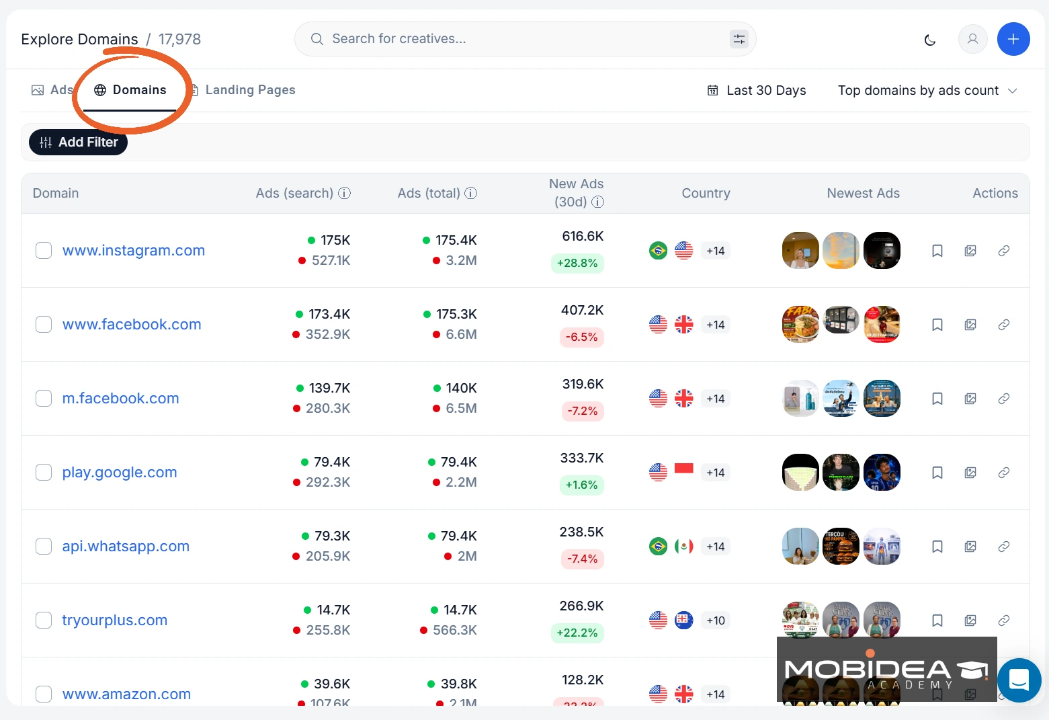Open api.whatsapp.com domain link
Screen dimensions: 1049x720
[x=126, y=547]
